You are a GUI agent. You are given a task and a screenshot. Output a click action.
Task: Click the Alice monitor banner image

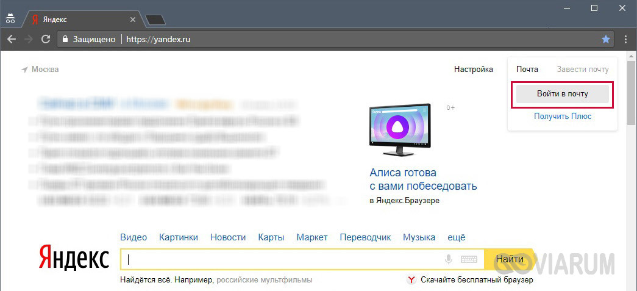pyautogui.click(x=400, y=130)
